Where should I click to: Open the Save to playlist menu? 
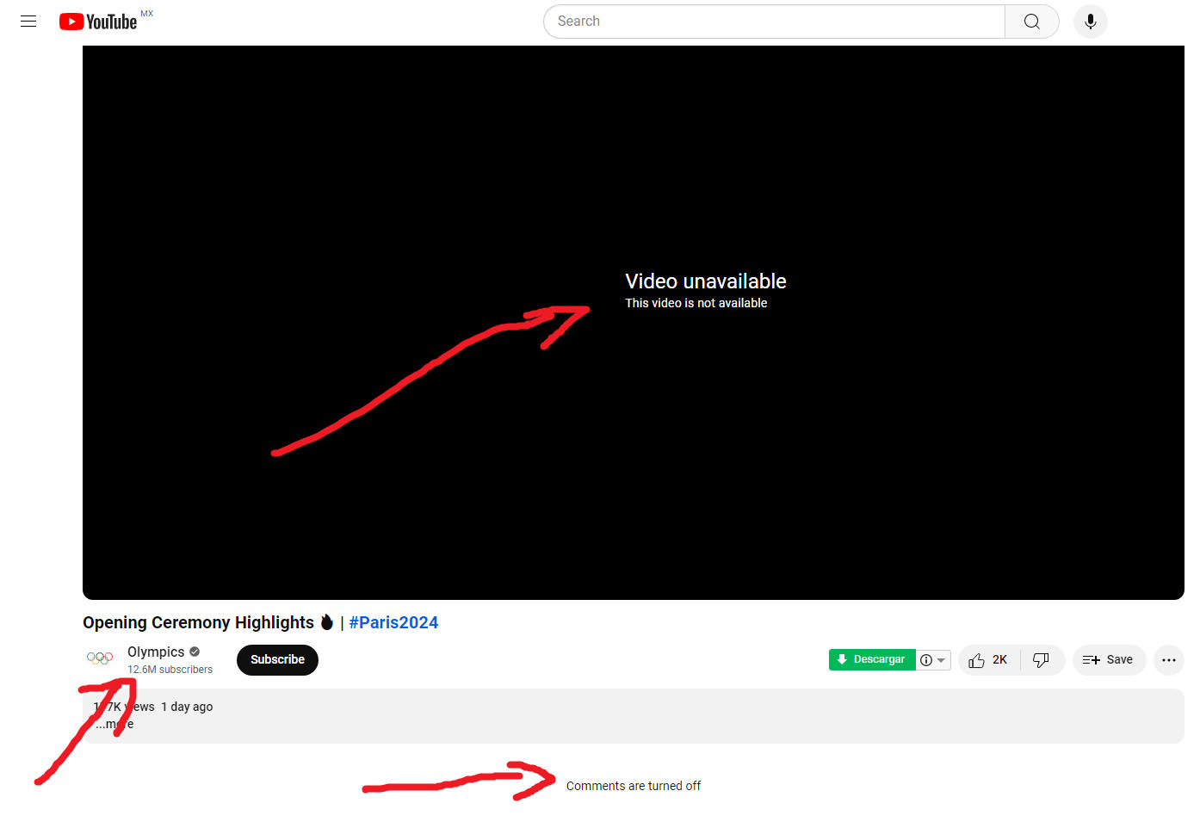1108,660
